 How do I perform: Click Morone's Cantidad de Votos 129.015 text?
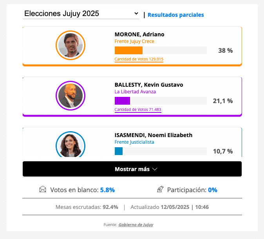click(139, 59)
